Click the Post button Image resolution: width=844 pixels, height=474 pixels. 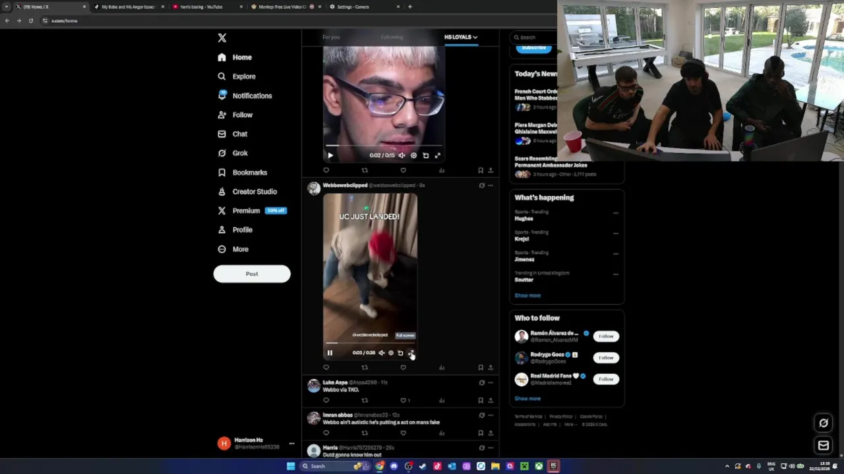click(x=252, y=274)
